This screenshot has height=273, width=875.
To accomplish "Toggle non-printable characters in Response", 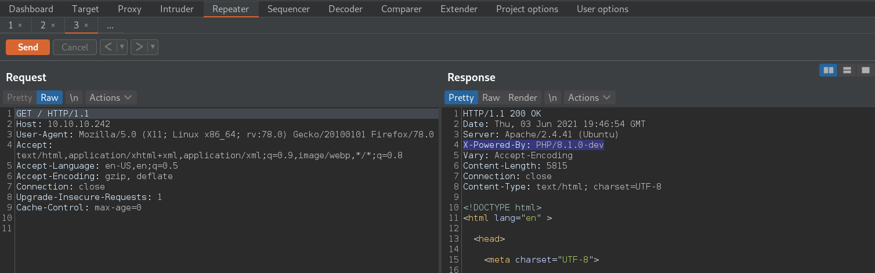I will tap(553, 97).
